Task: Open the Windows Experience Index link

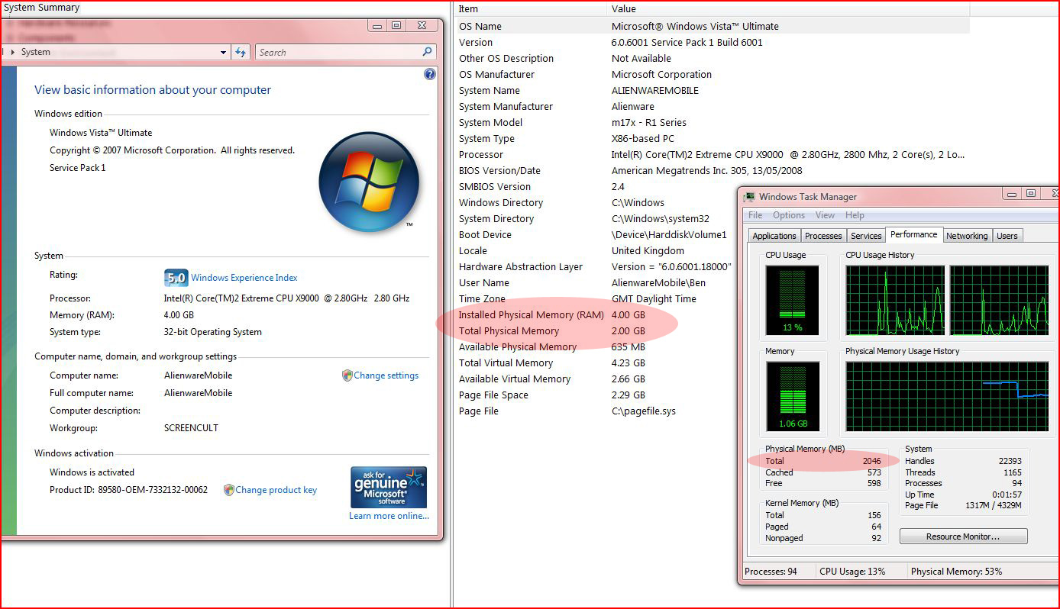Action: tap(244, 278)
